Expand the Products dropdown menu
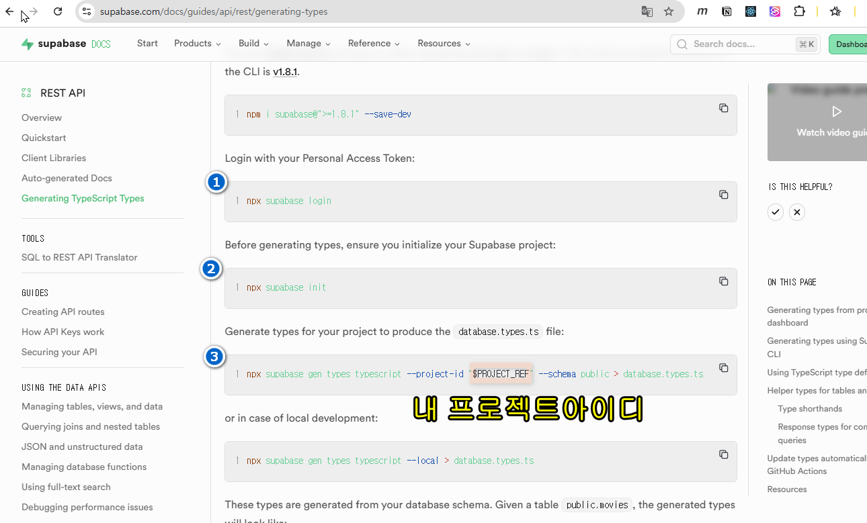This screenshot has width=867, height=523. click(197, 44)
